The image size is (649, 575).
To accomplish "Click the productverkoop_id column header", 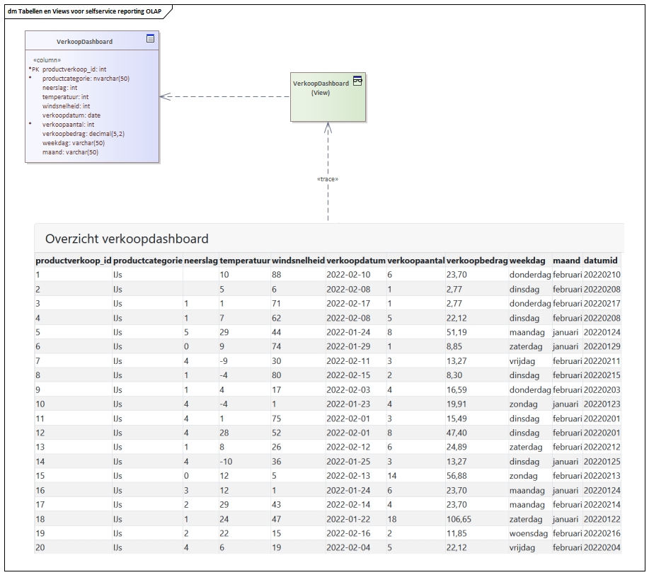I will [74, 261].
